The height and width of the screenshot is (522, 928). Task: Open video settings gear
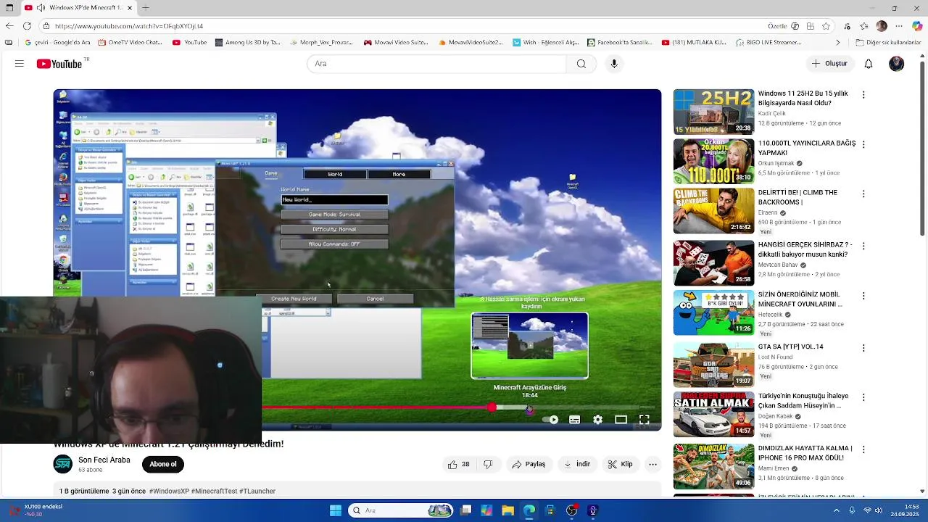(597, 420)
